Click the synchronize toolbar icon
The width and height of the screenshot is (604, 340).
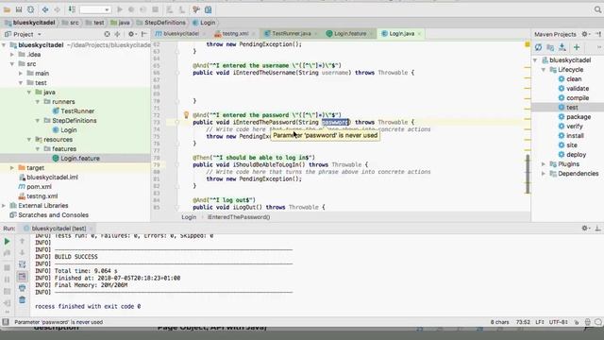30,9
